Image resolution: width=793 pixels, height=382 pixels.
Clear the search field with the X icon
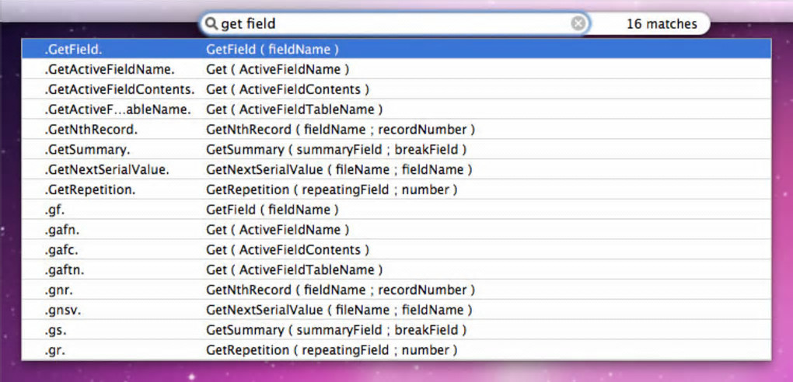pyautogui.click(x=578, y=24)
